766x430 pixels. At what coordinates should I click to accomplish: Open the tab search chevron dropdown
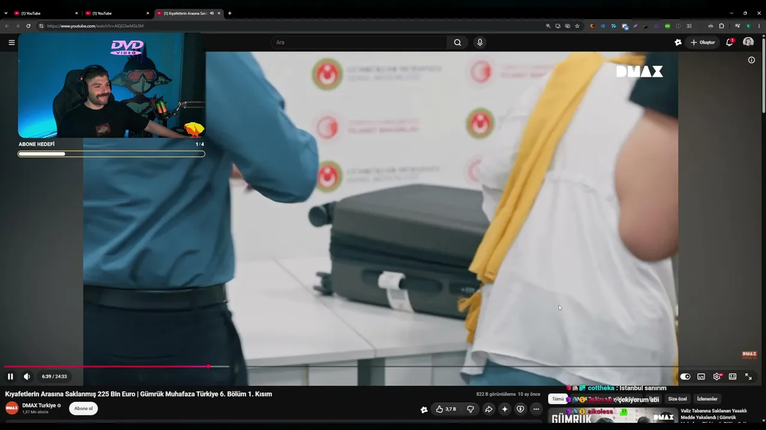coord(6,13)
